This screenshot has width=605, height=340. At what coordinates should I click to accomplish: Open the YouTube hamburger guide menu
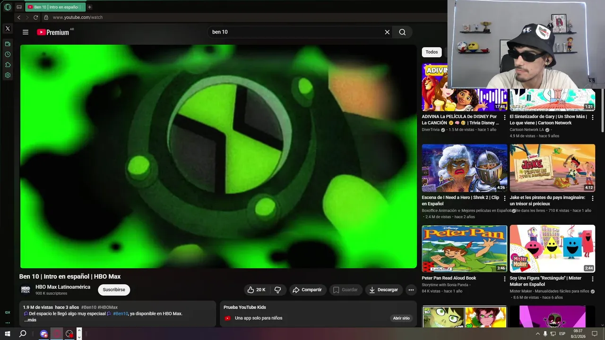(26, 32)
